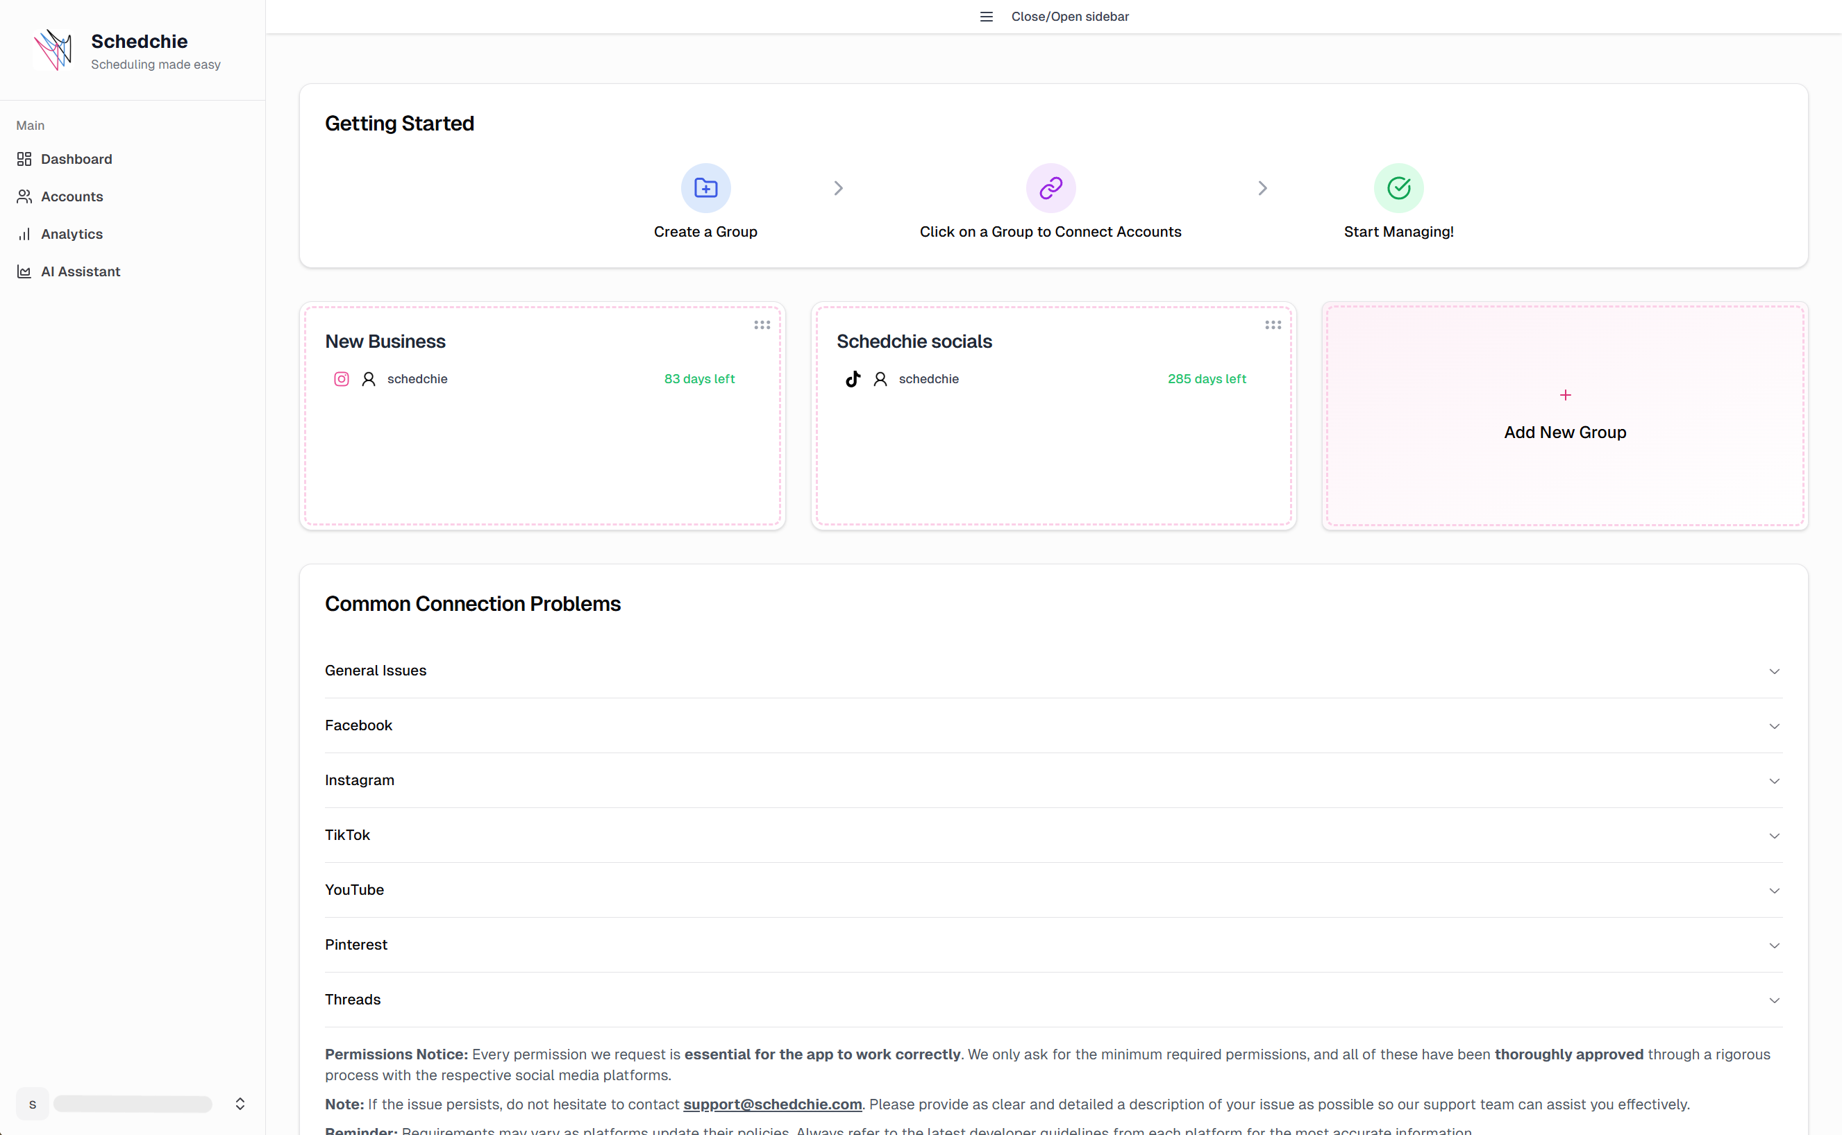Click chevron arrow before Start Managing
The image size is (1842, 1135).
click(1262, 187)
